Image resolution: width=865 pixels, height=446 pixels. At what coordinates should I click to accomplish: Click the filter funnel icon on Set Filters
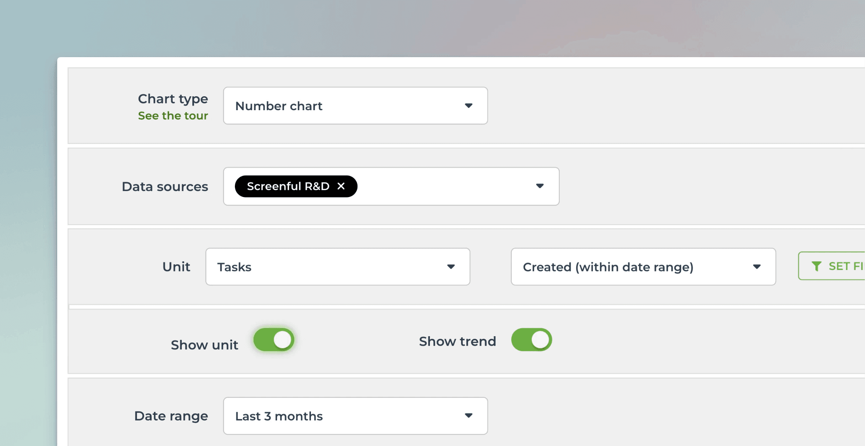click(x=816, y=266)
